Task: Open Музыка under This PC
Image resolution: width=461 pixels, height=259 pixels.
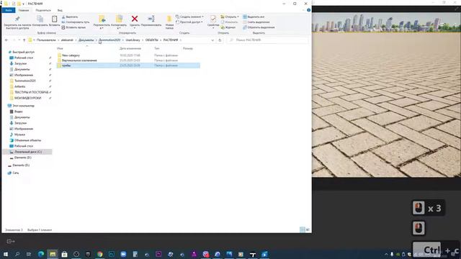Action: point(19,135)
